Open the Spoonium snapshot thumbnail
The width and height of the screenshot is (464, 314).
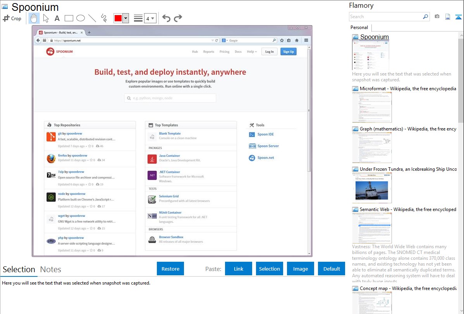tap(371, 55)
